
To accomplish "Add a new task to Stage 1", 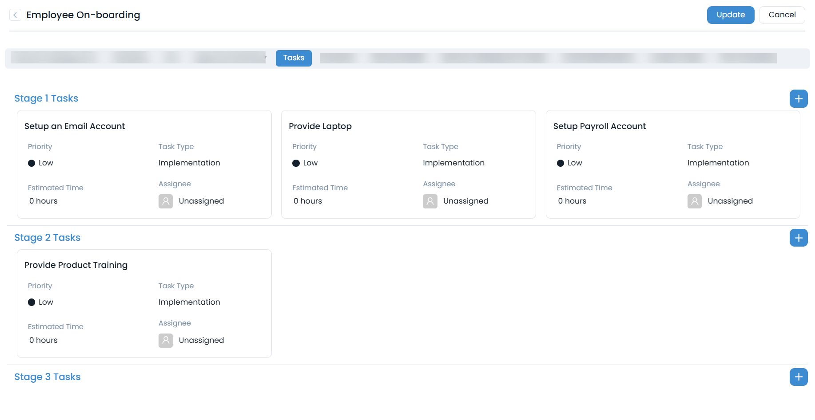I will tap(798, 98).
